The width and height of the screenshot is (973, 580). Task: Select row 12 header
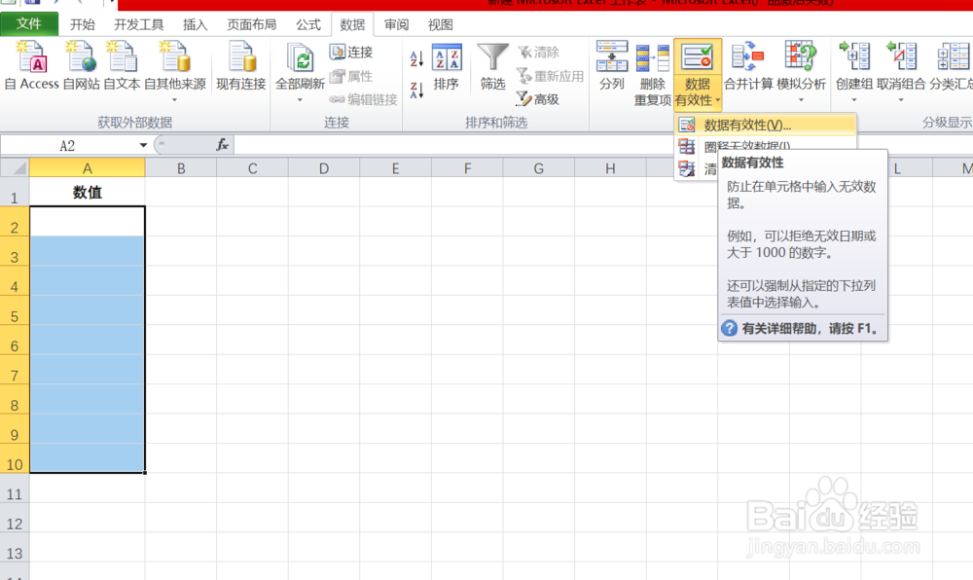[15, 518]
